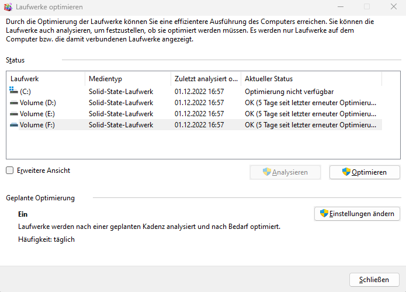406x292 pixels.
Task: Click the bold 'Ein' schedule status
Action: (23, 214)
